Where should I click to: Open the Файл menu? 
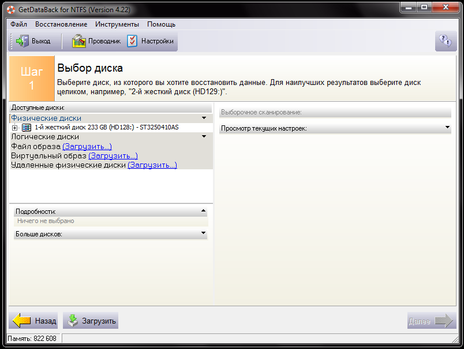point(18,24)
